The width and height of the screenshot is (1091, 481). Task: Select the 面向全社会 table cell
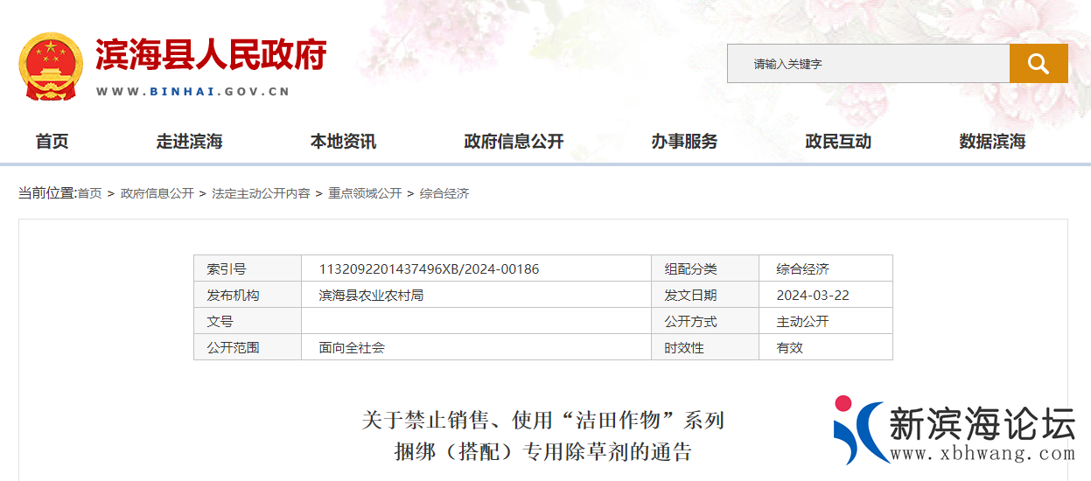pyautogui.click(x=476, y=347)
